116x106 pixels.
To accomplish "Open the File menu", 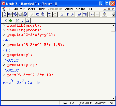I will [x=9, y=9].
